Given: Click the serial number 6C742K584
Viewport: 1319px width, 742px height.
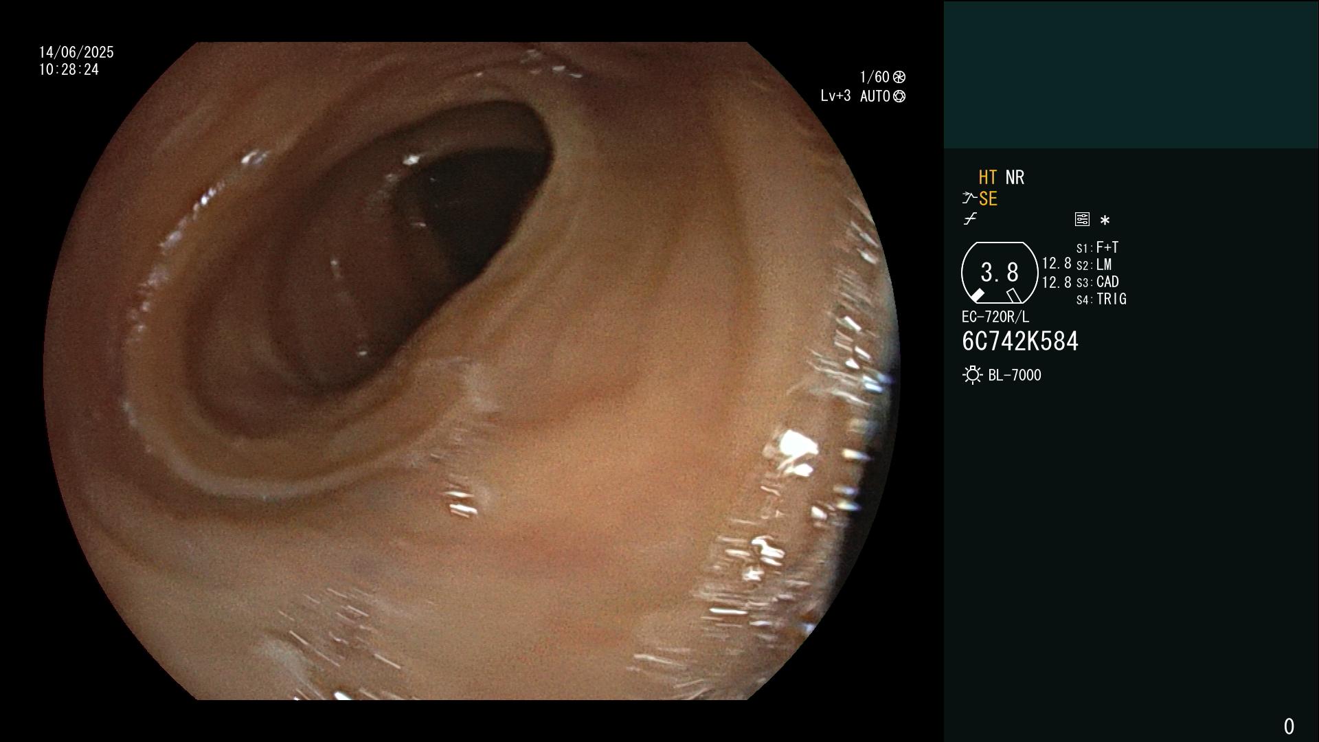Looking at the screenshot, I should pyautogui.click(x=1020, y=341).
